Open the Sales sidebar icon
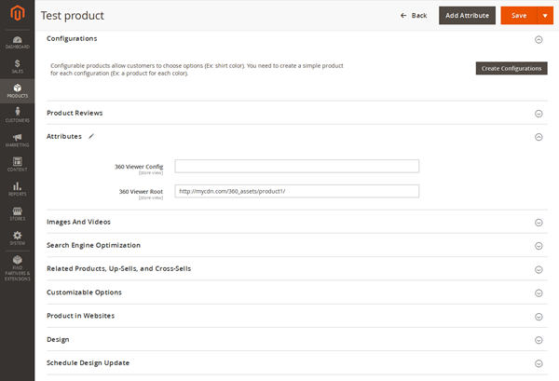 pyautogui.click(x=17, y=65)
